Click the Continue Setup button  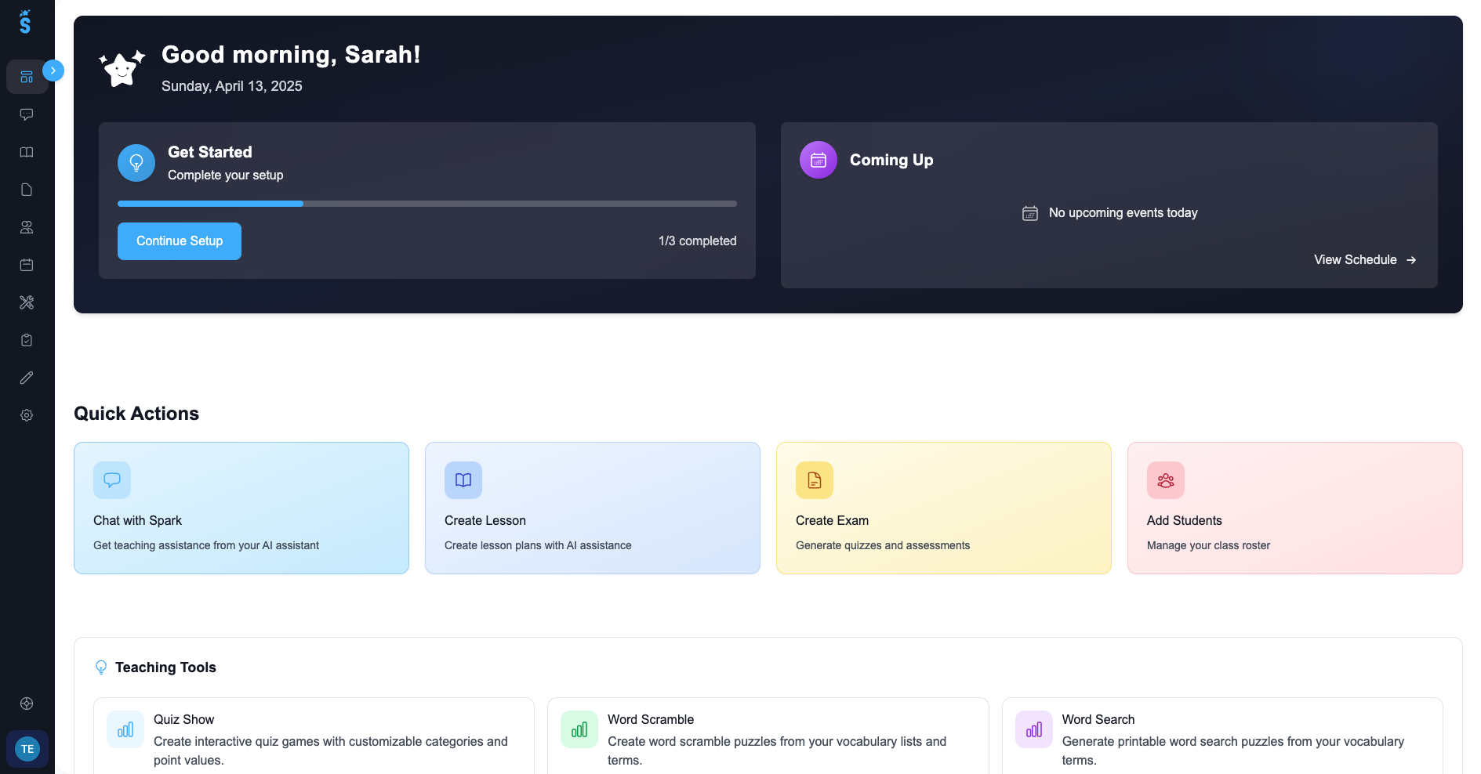click(x=179, y=241)
